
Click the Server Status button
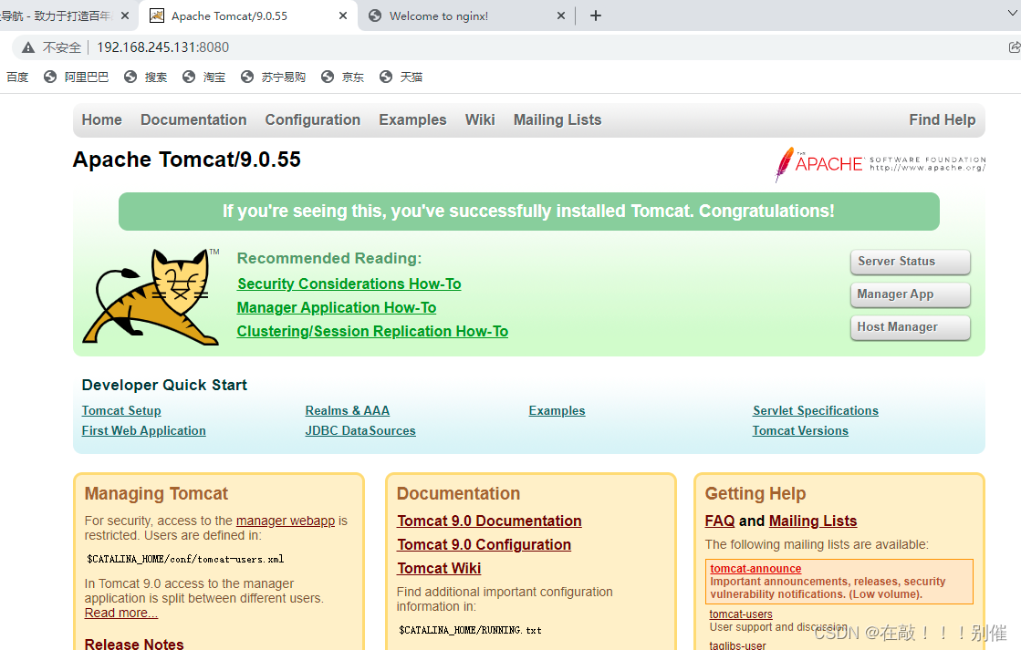911,262
